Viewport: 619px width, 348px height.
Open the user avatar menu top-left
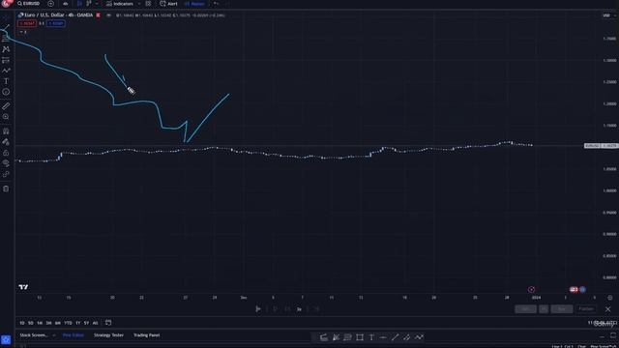(x=6, y=3)
